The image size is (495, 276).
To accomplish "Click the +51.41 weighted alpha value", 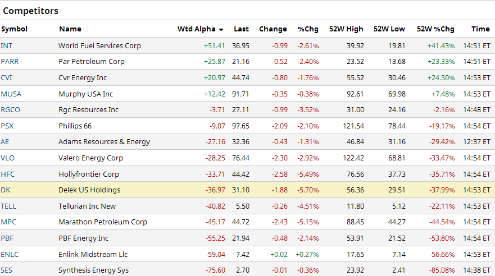I will click(215, 45).
